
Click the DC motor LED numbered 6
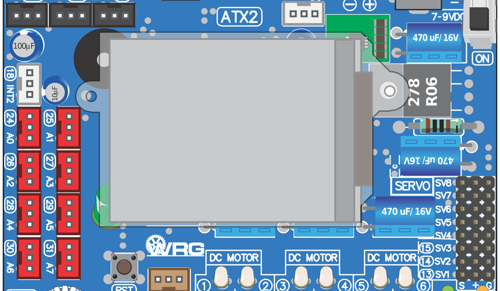pos(405,277)
